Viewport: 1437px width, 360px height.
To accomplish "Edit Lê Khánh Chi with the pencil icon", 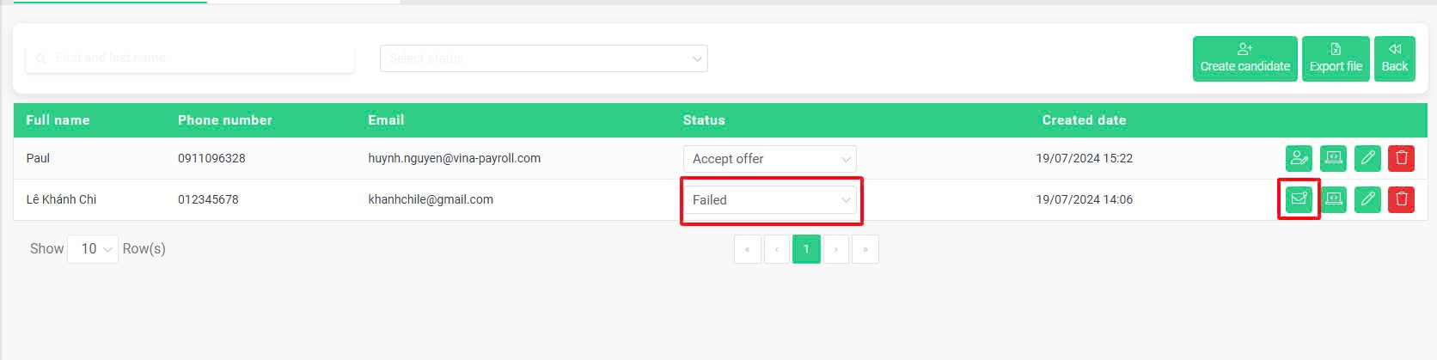I will [x=1367, y=199].
